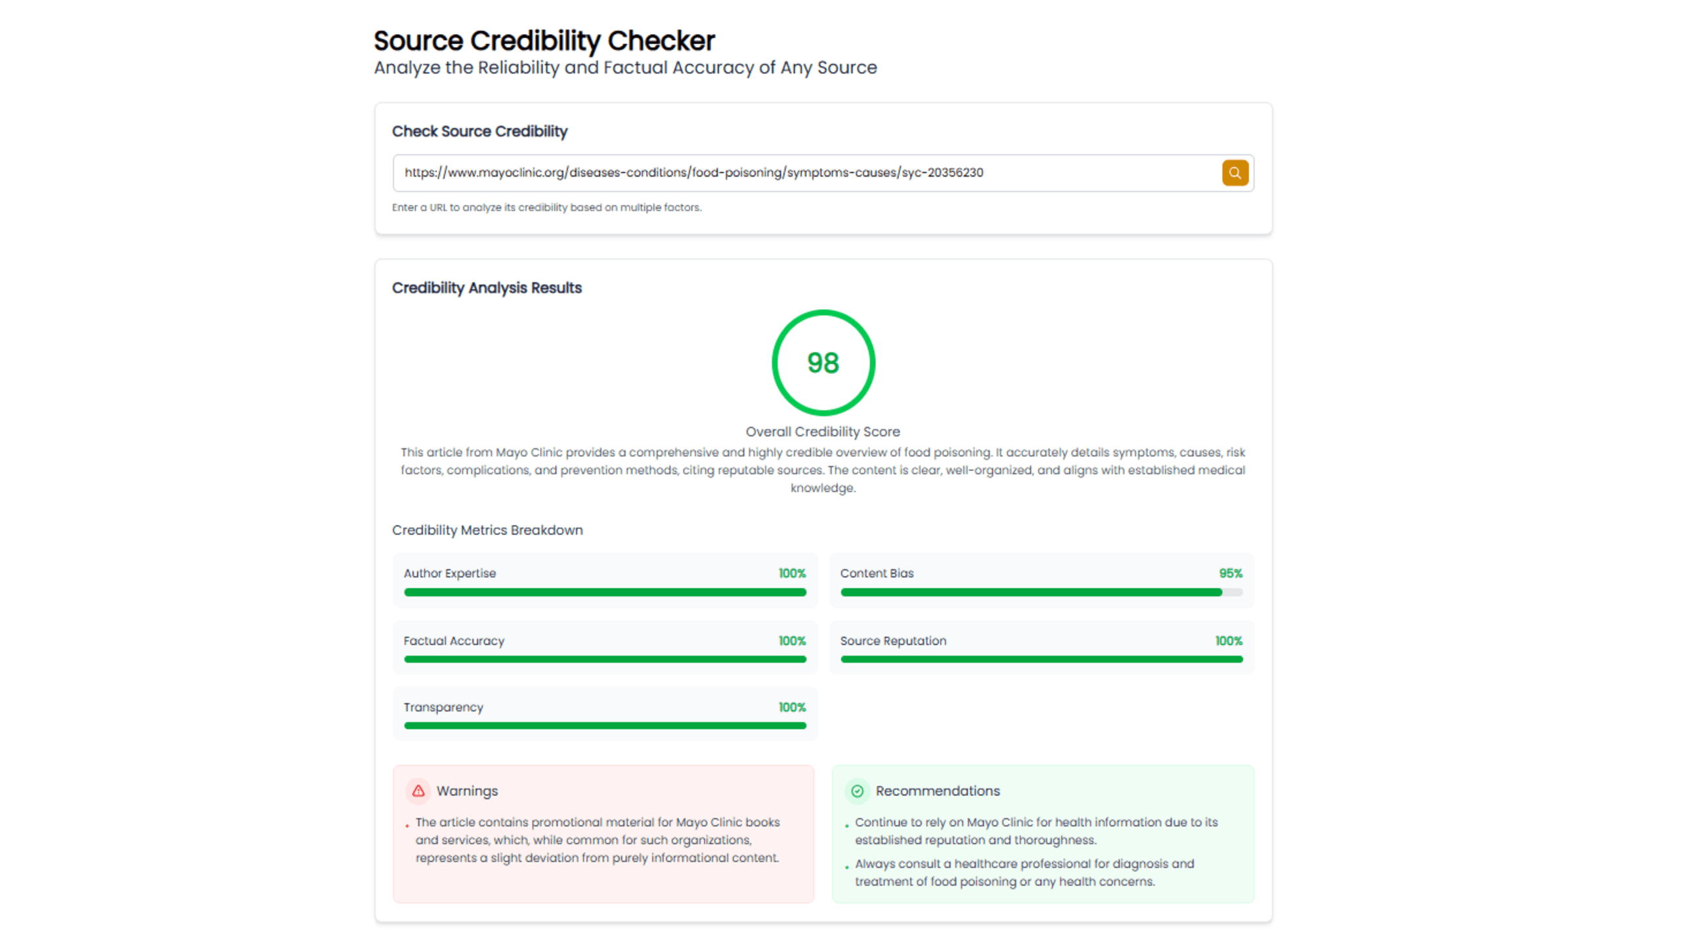Image resolution: width=1681 pixels, height=945 pixels.
Task: Click the red warning triangle icon
Action: pos(418,791)
